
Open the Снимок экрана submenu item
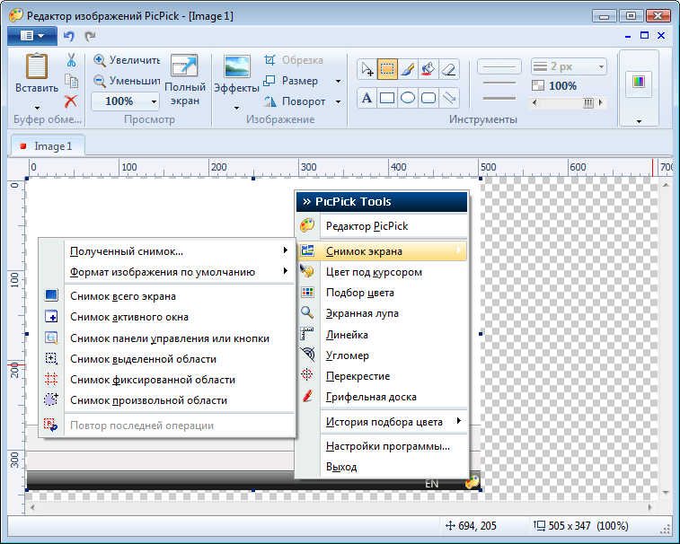(x=382, y=251)
